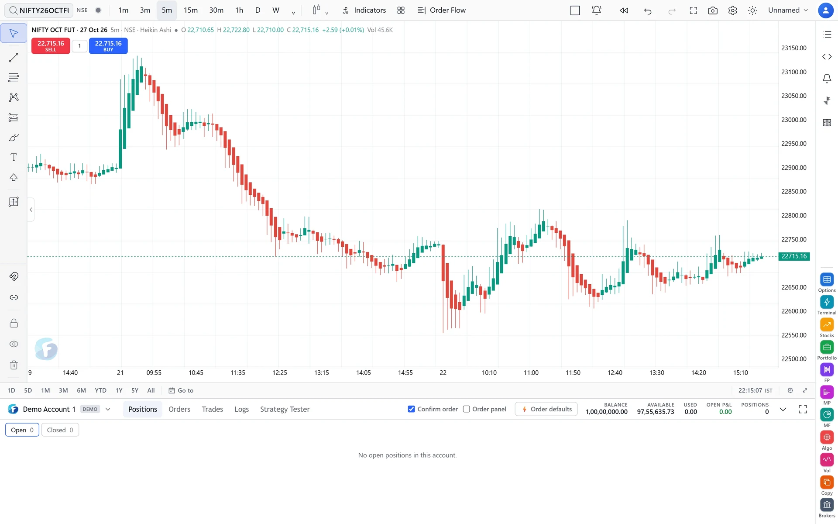This screenshot has width=838, height=524.
Task: Edit the order quantity box
Action: coord(79,46)
